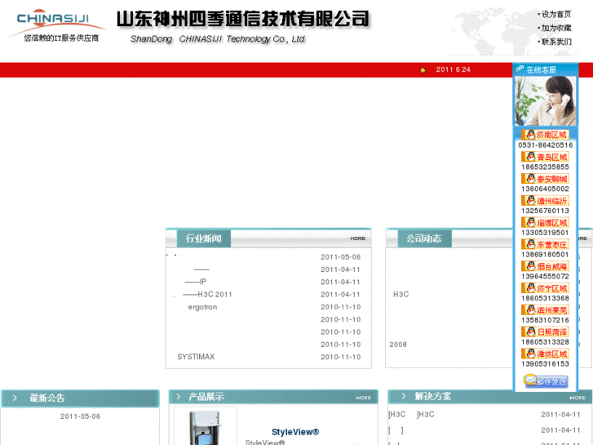Click the 德州临沂 QQ chat icon
Viewport: 593px width, 445px height.
[545, 201]
